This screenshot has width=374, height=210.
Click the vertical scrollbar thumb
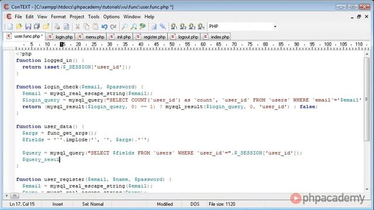(x=367, y=99)
